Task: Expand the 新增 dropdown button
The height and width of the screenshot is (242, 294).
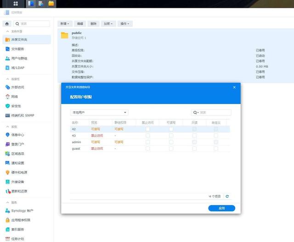Action: [x=65, y=23]
